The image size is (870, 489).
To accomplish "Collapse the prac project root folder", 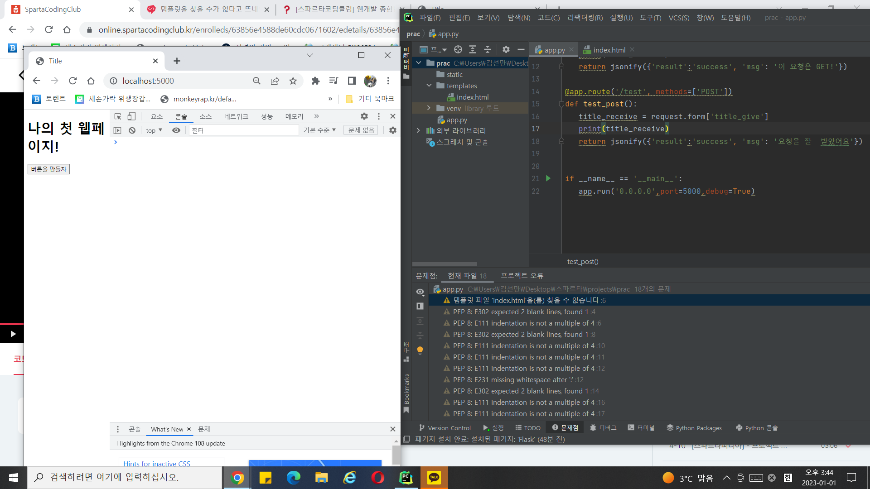I will pos(419,63).
